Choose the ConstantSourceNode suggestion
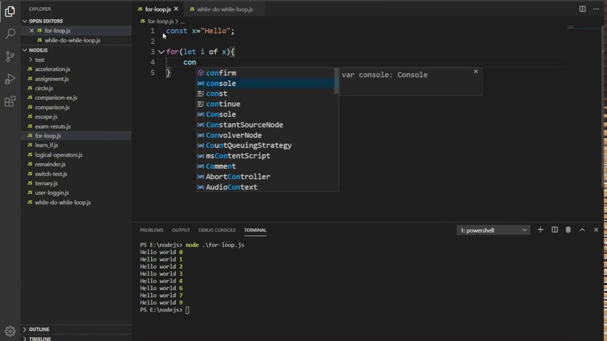Screen dimensions: 607x341 coord(266,125)
